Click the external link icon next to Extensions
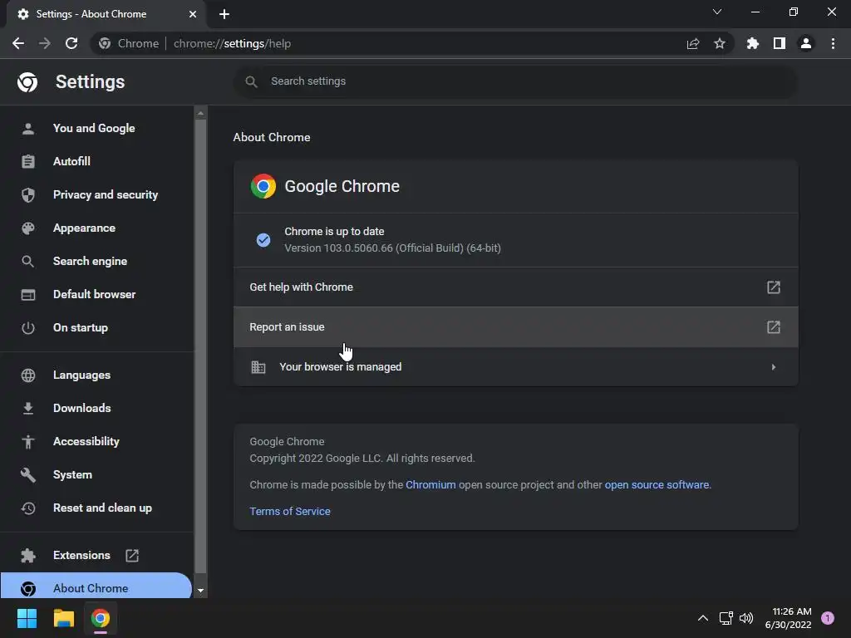Viewport: 851px width, 638px height. (x=132, y=556)
